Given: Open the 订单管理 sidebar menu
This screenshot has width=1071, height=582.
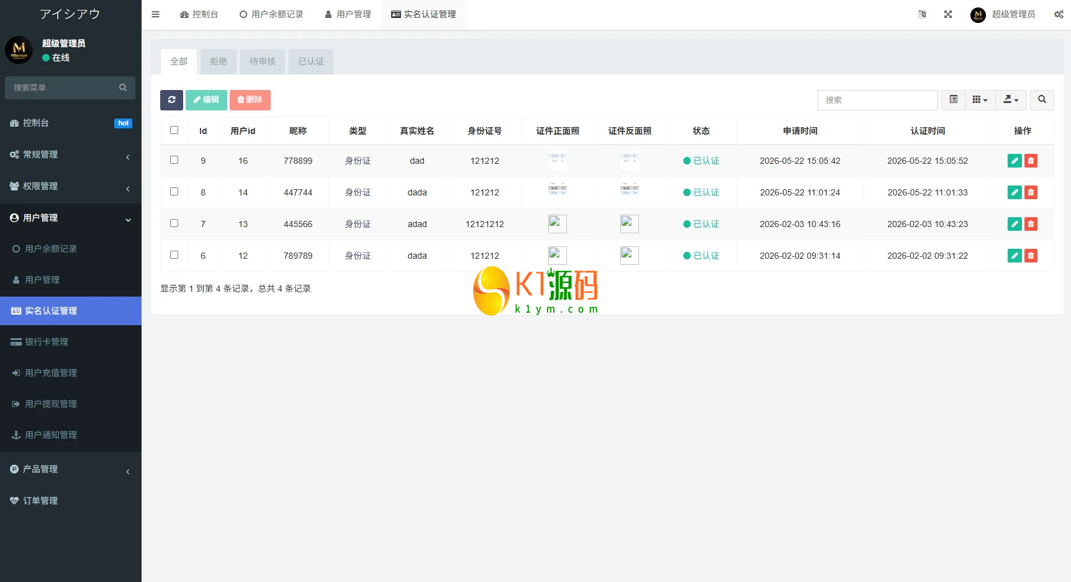Looking at the screenshot, I should tap(71, 501).
